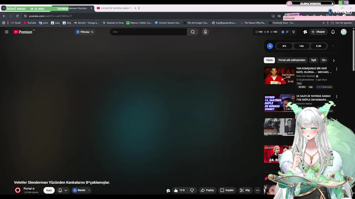Viewport: 355px width, 199px height.
Task: Click the 5.3K vidIQ stat pill
Action: (x=319, y=46)
